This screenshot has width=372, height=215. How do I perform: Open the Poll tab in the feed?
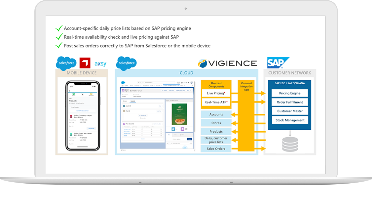(x=176, y=135)
